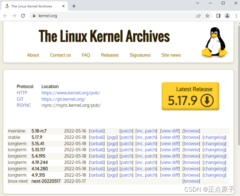Click the page vertical scrollbar thumb
The height and width of the screenshot is (196, 240).
(239, 85)
